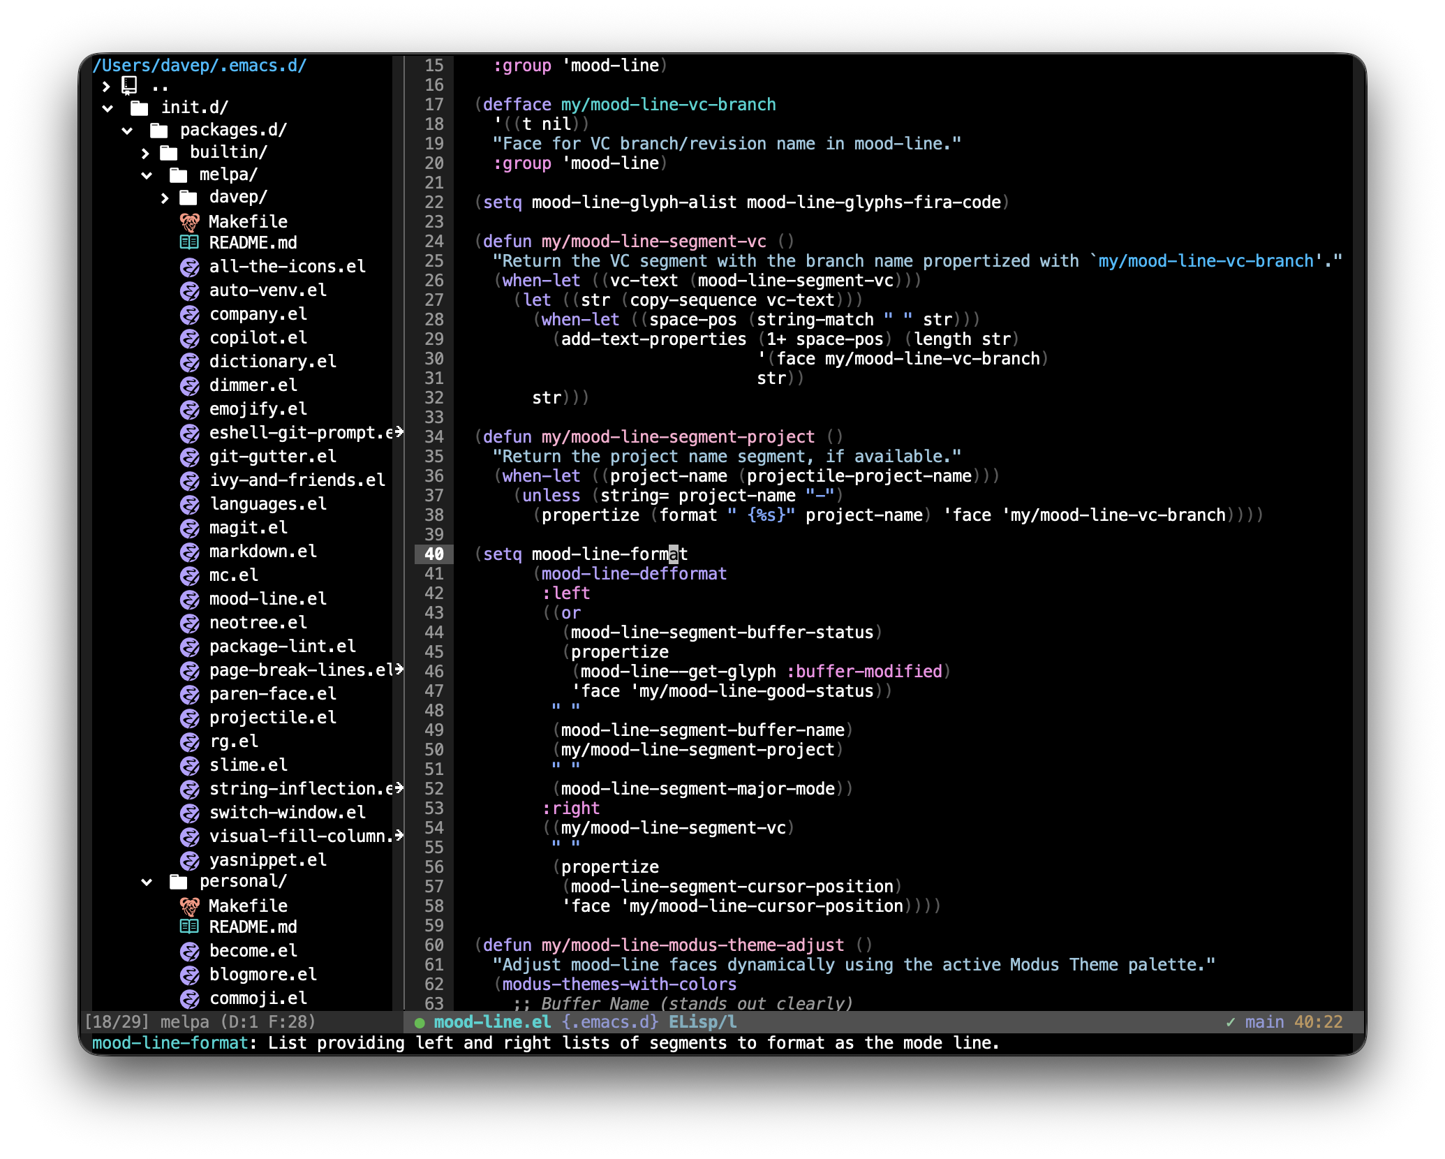Click the Emacs icon beside become.el
The width and height of the screenshot is (1445, 1159).
click(190, 951)
